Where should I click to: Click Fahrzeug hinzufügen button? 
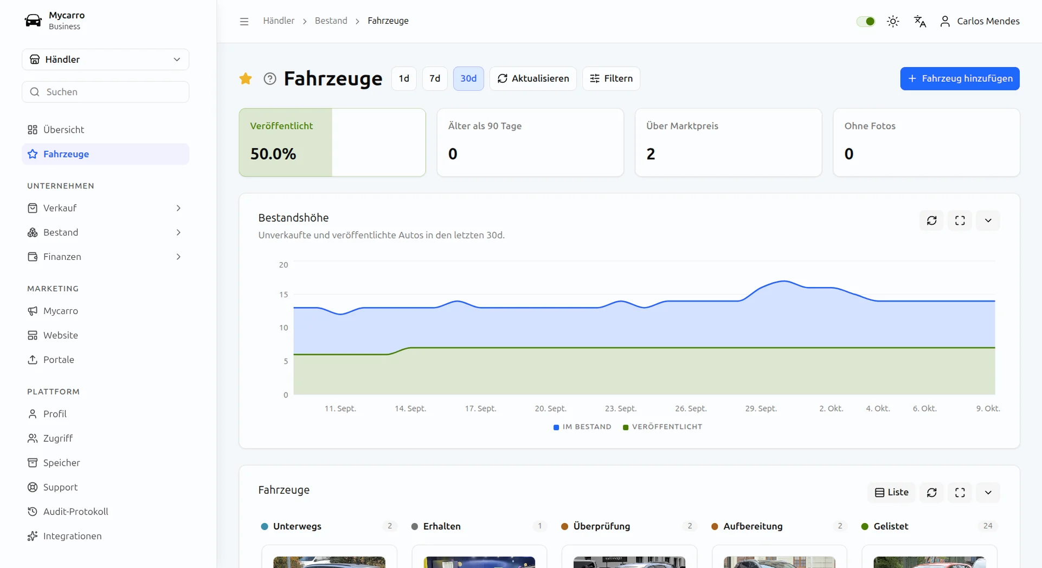[960, 79]
